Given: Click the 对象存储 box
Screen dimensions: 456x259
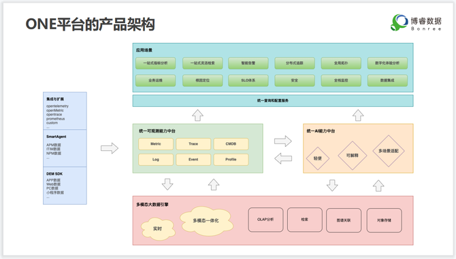Looking at the screenshot, I should click(384, 220).
